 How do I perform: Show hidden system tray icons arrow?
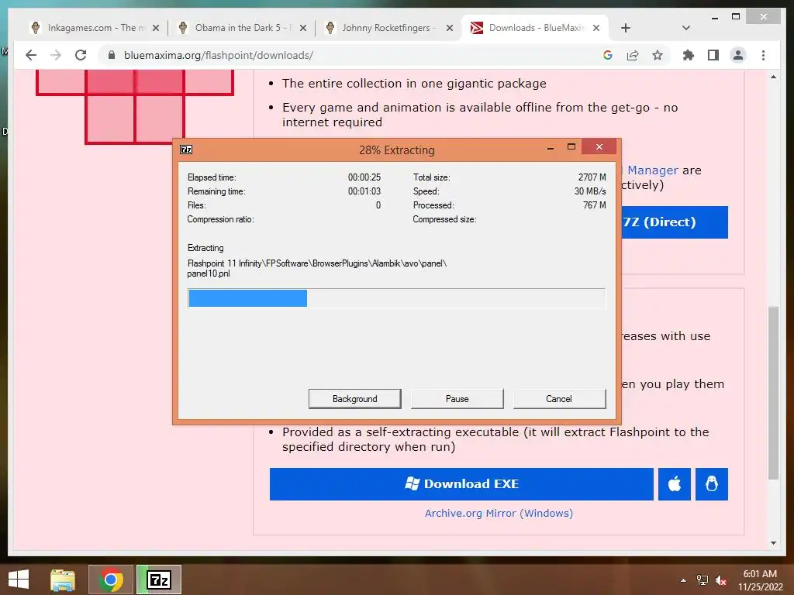point(683,580)
